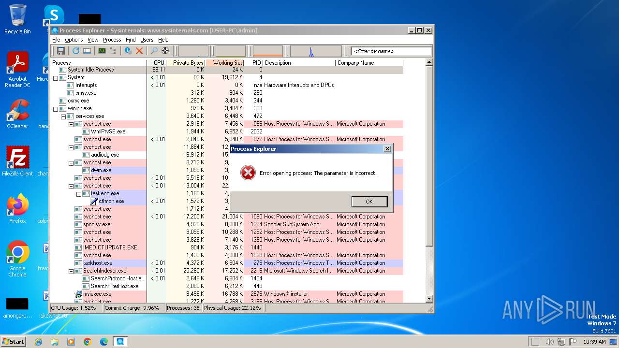Open the File menu
The height and width of the screenshot is (348, 619).
(56, 40)
